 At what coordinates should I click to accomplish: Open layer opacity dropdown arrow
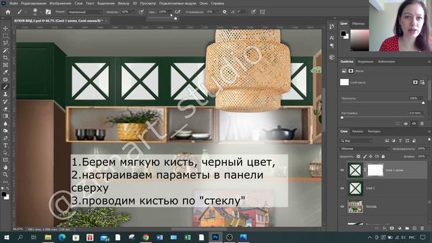(428, 148)
